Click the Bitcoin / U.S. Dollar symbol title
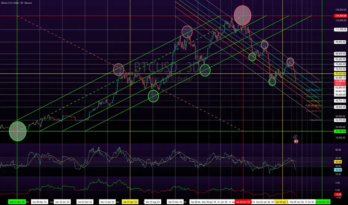Screen dimensions: 348x205 (16, 3)
